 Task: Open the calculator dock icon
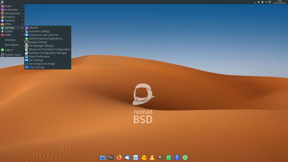tap(135, 157)
